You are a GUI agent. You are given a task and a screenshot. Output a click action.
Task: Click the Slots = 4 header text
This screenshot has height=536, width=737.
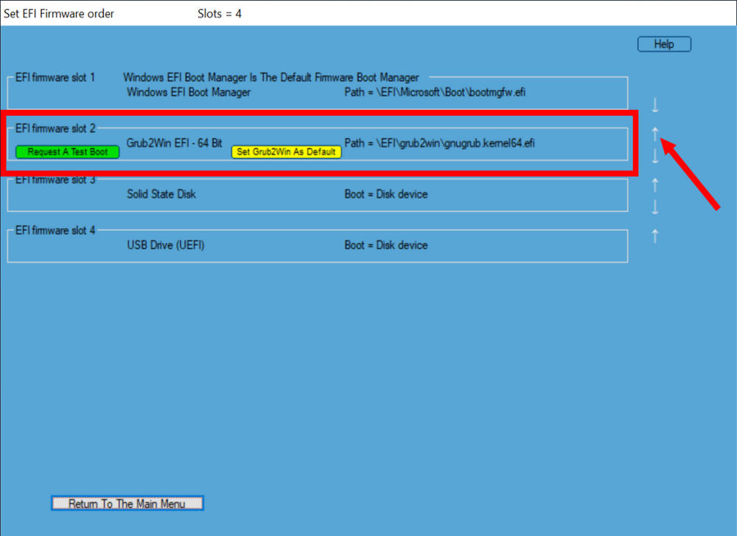point(220,13)
